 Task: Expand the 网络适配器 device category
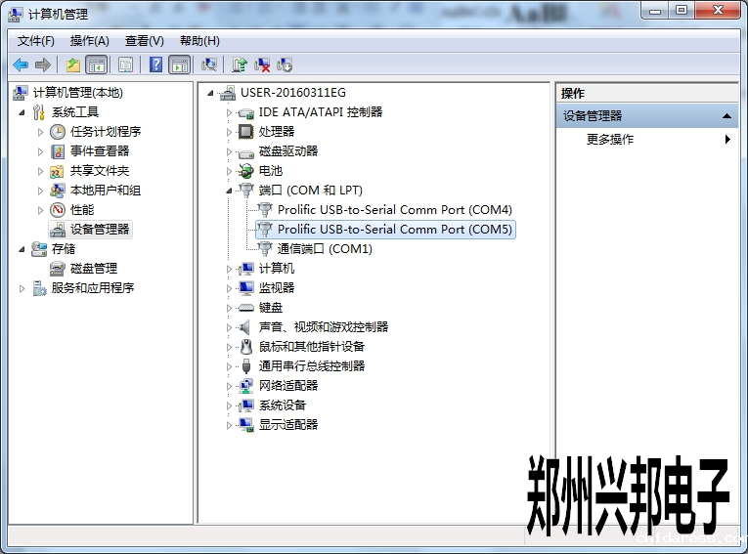(x=230, y=386)
